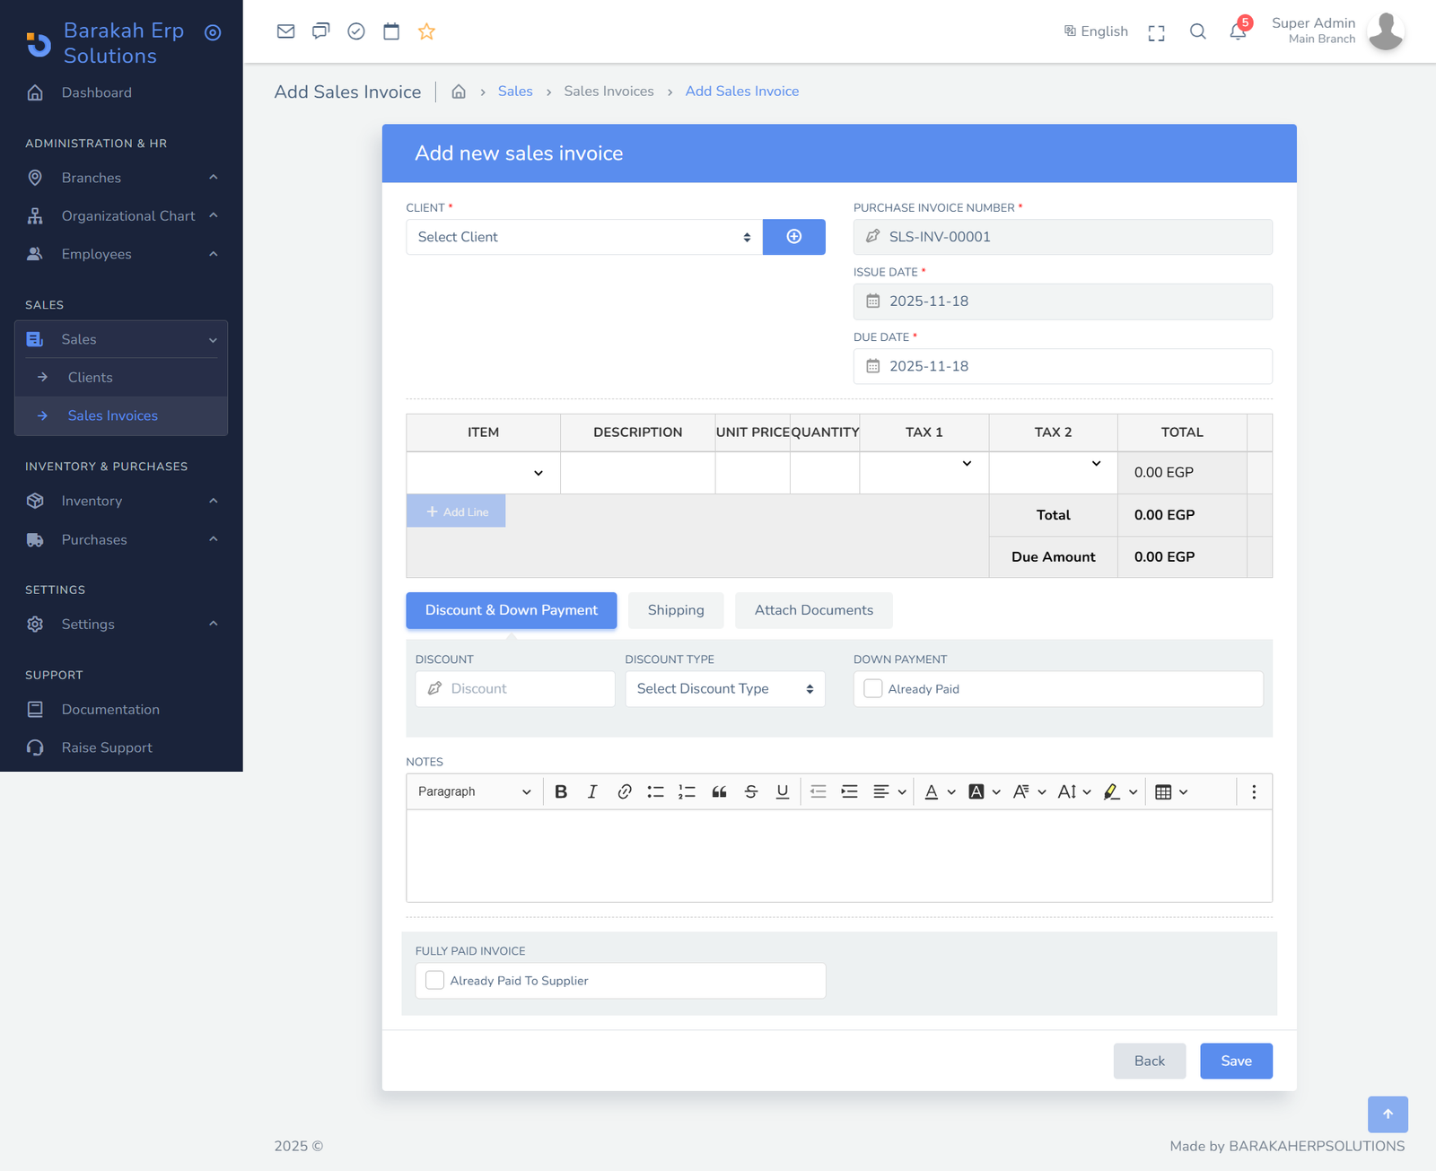Open the Select Client dropdown
The width and height of the screenshot is (1436, 1171).
[583, 237]
